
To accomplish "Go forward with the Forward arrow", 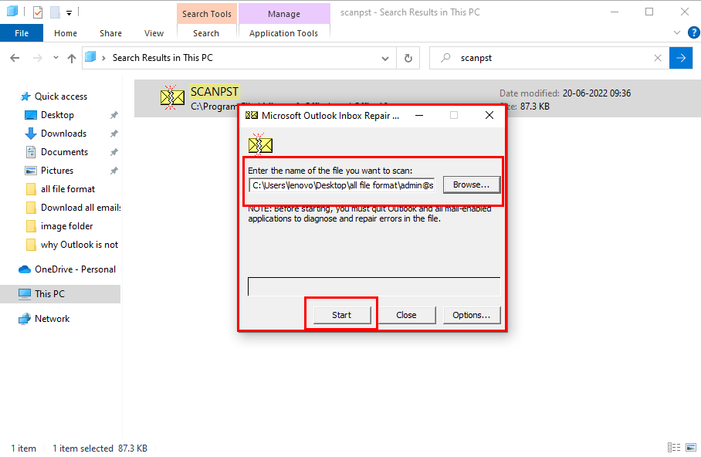I will [x=38, y=58].
